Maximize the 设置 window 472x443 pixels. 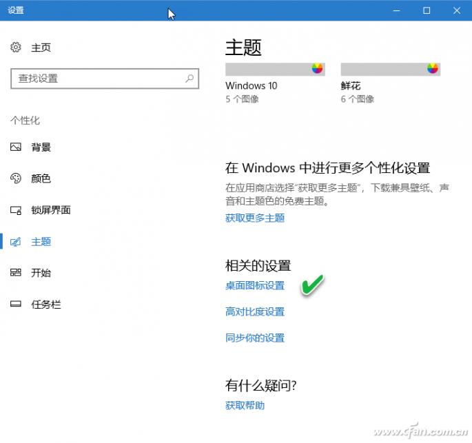(427, 10)
